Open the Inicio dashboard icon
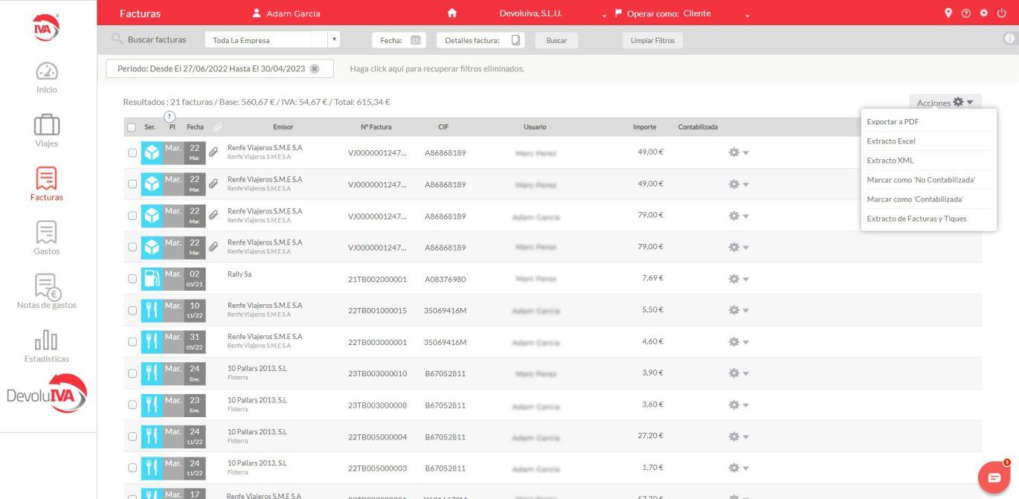The width and height of the screenshot is (1019, 499). (47, 72)
